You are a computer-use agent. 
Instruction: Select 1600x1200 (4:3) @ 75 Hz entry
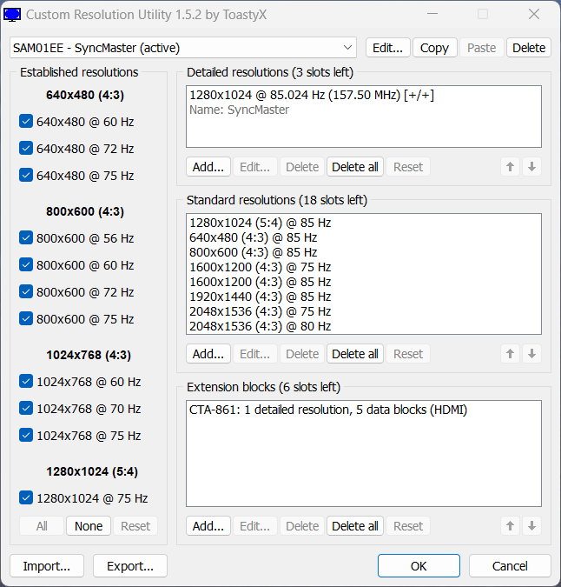click(261, 267)
